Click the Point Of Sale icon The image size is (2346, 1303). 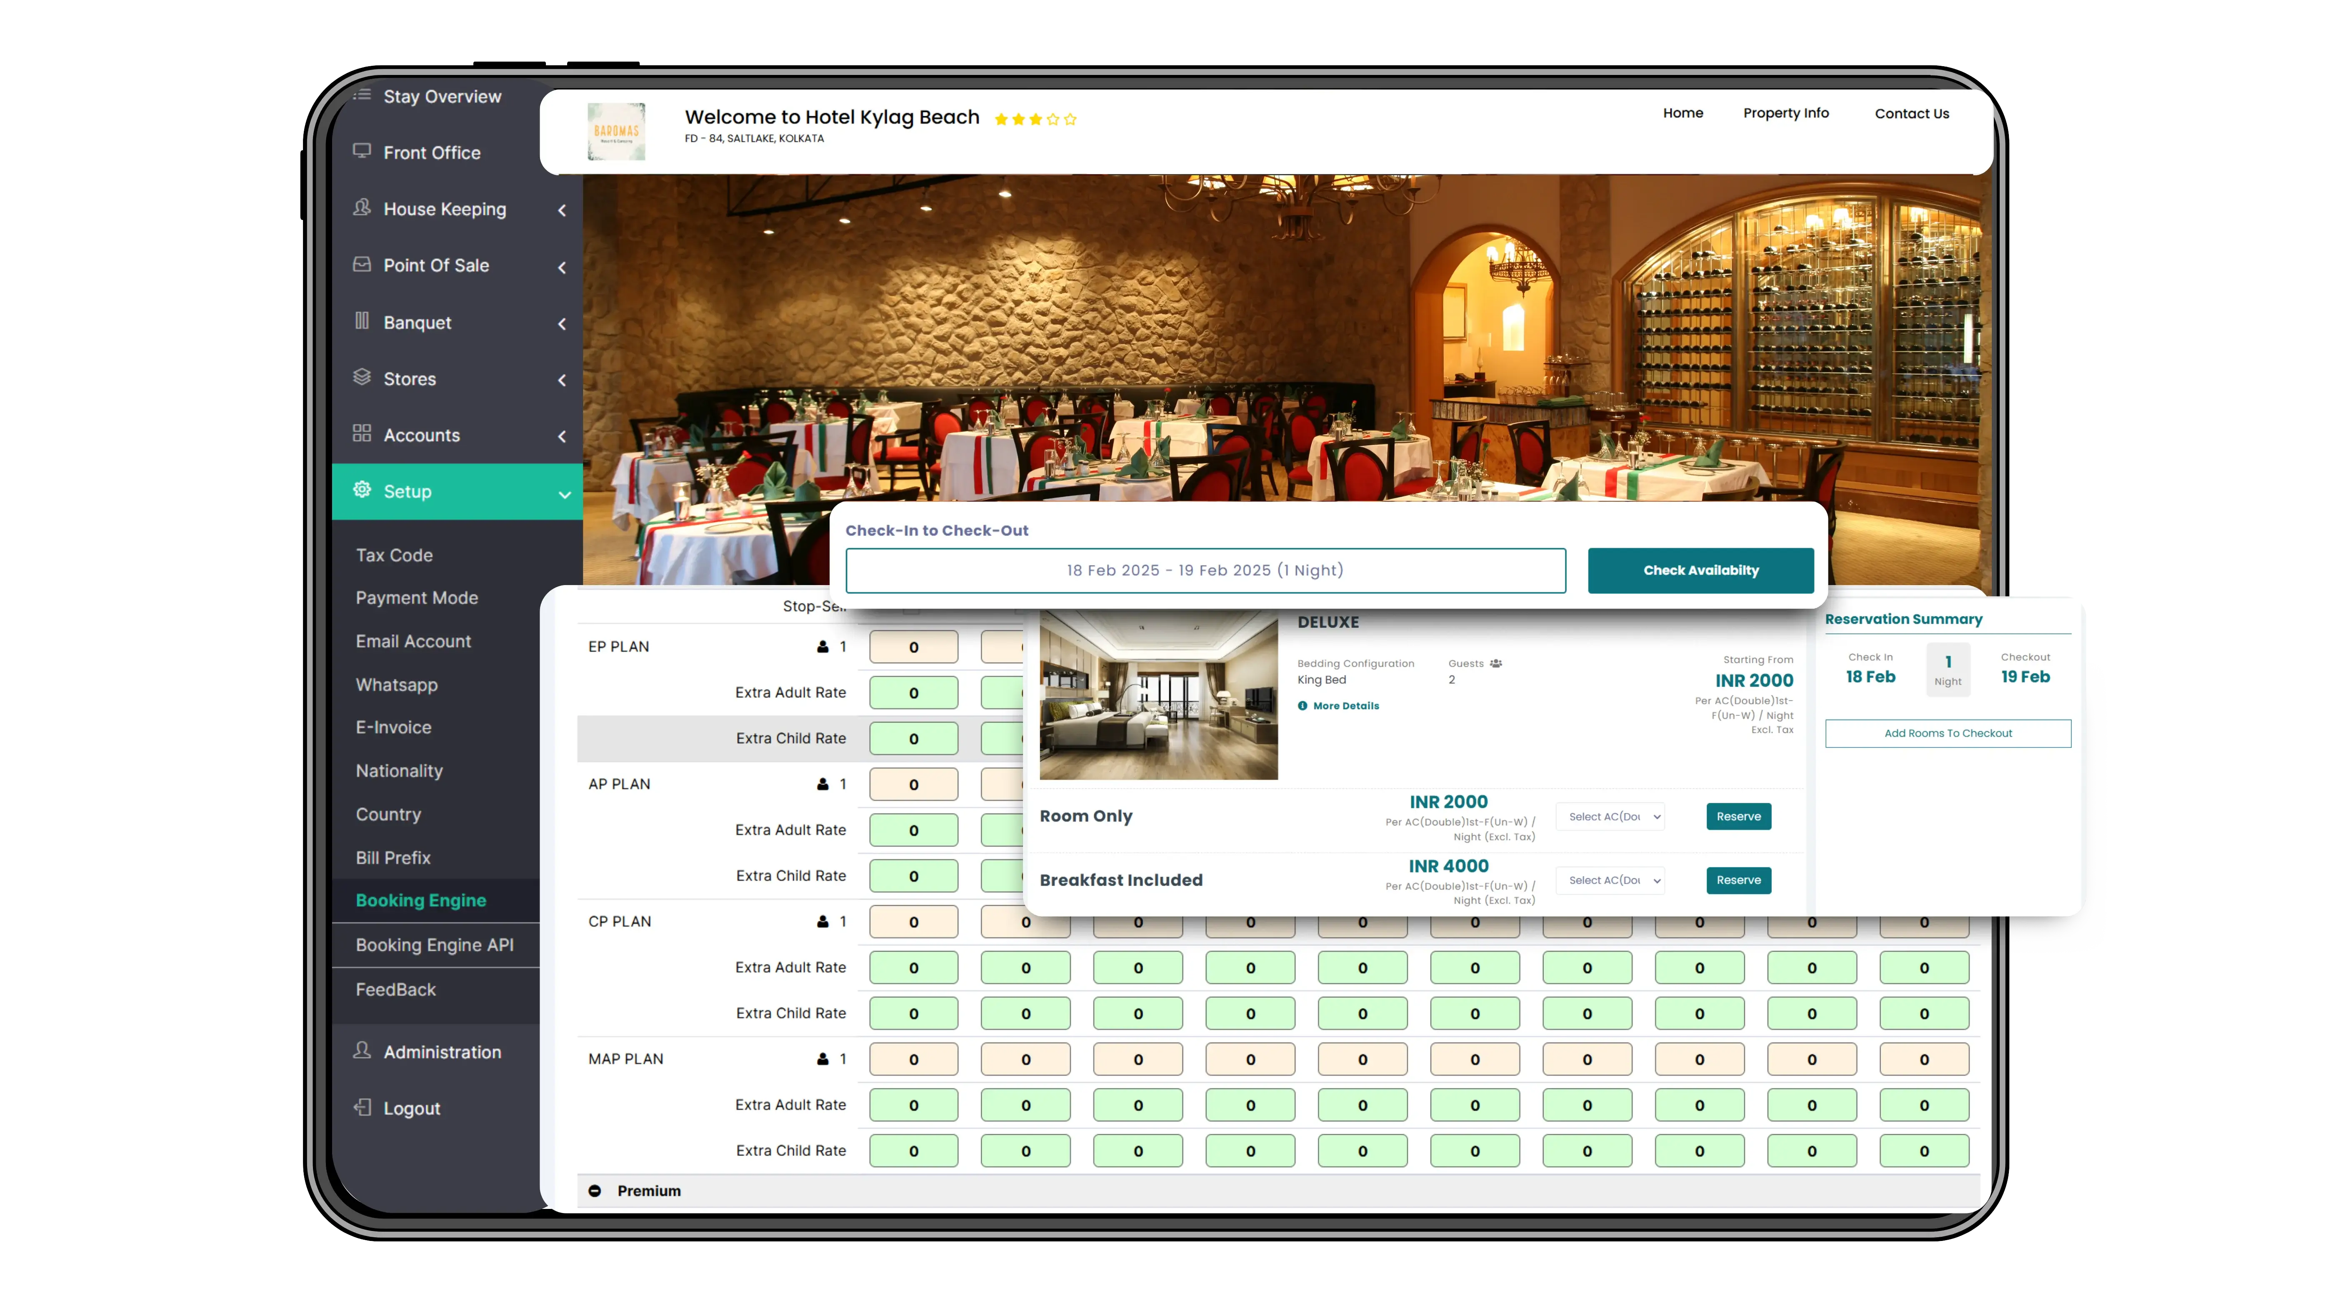(362, 264)
